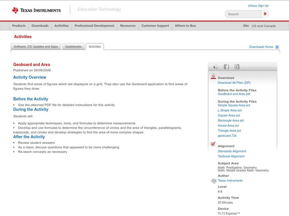The width and height of the screenshot is (289, 216).
Task: Click the '6-8' level value
Action: click(220, 192)
